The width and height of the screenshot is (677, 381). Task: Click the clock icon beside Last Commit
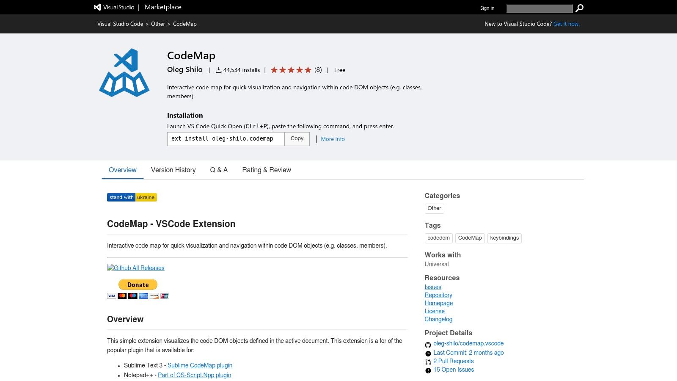click(x=428, y=353)
